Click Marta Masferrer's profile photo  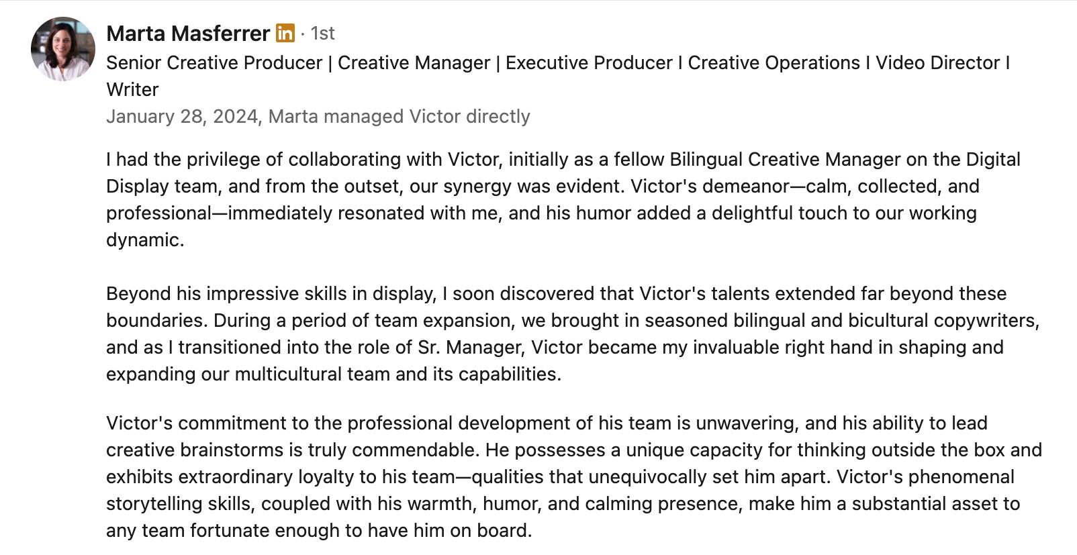click(63, 49)
